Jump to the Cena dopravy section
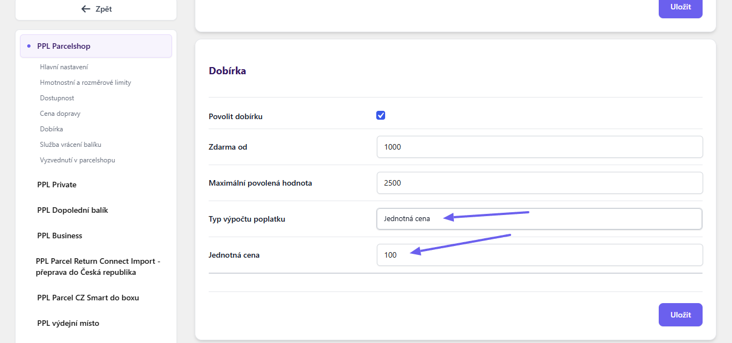The height and width of the screenshot is (343, 732). point(60,114)
